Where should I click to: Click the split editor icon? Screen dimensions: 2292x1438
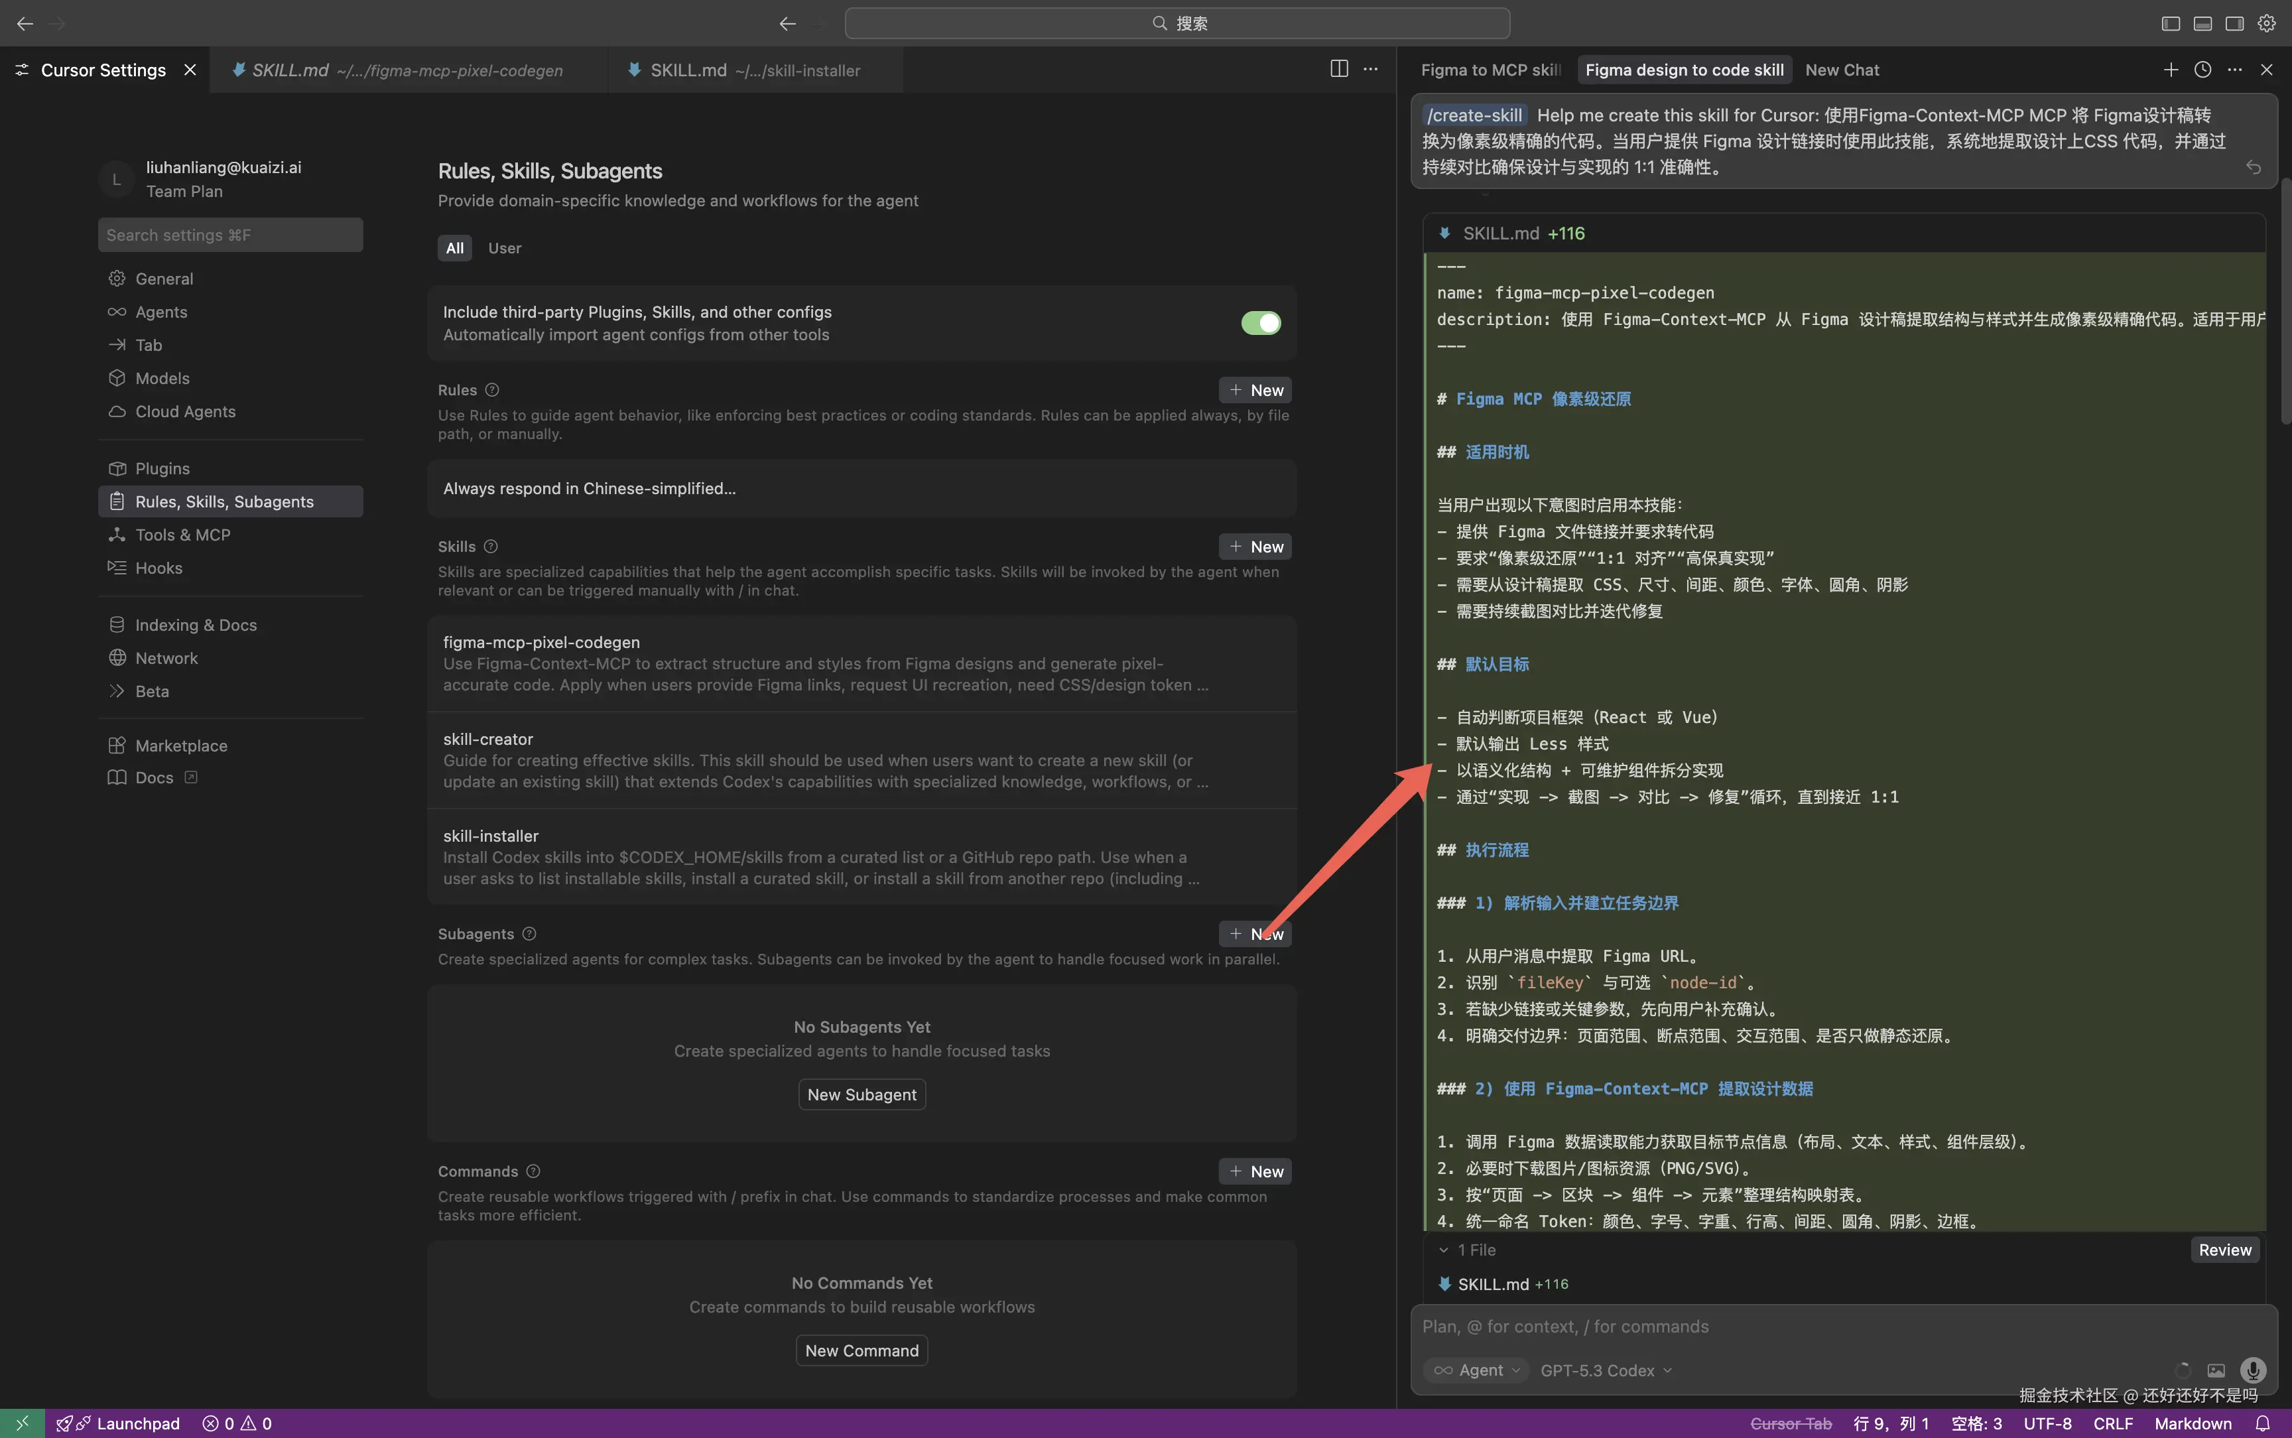[x=1338, y=68]
